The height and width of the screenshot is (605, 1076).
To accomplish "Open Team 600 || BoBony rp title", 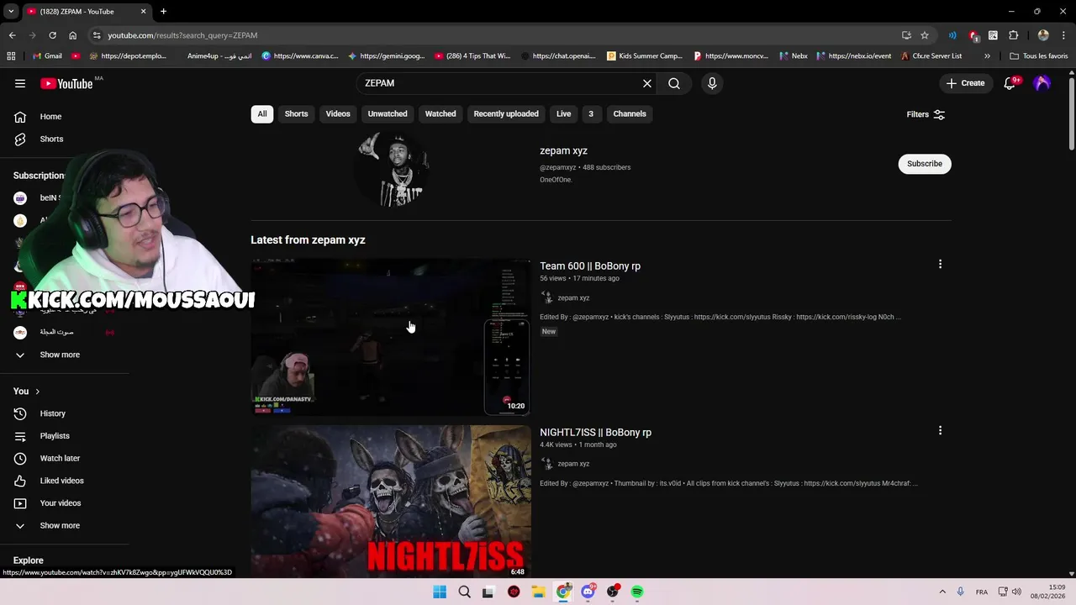I will [590, 266].
